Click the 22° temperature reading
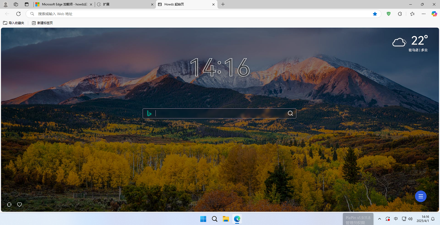The width and height of the screenshot is (440, 225). pyautogui.click(x=420, y=40)
